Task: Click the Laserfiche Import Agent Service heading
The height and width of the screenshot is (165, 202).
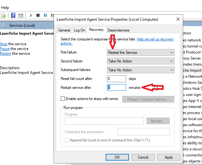Action: pyautogui.click(x=27, y=33)
